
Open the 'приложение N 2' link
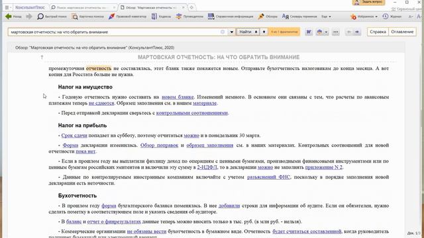coord(324,167)
